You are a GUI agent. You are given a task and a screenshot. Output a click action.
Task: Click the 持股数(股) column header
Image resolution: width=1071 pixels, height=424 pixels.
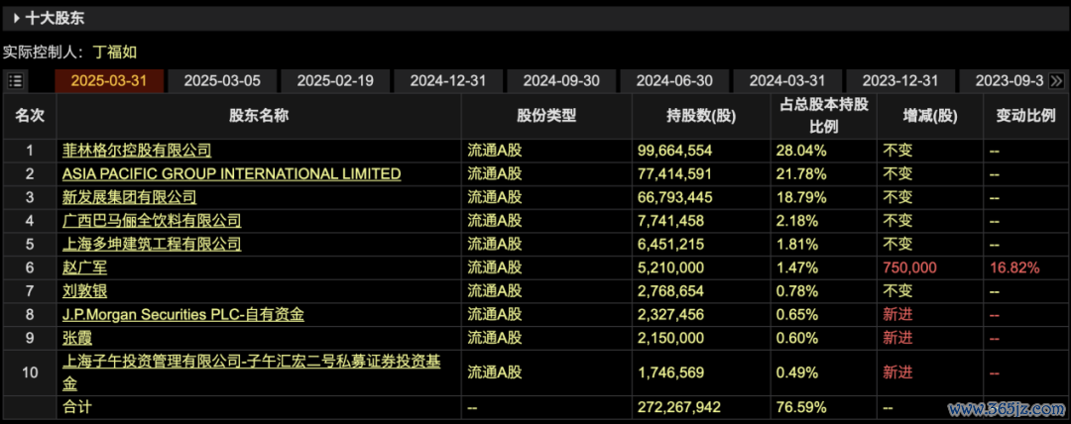[x=701, y=116]
